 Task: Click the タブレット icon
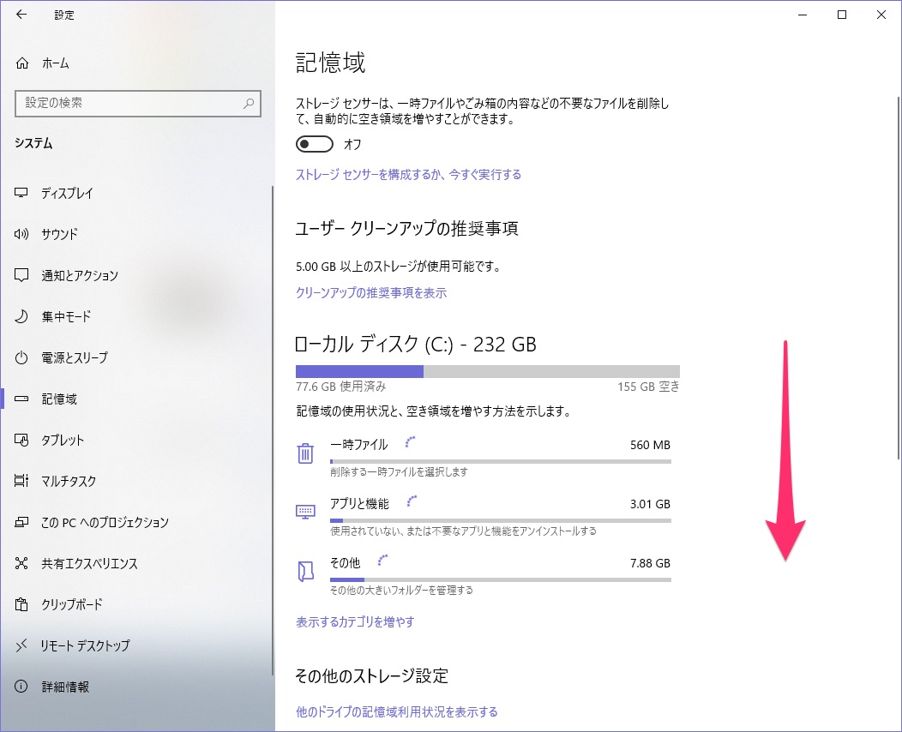coord(21,440)
